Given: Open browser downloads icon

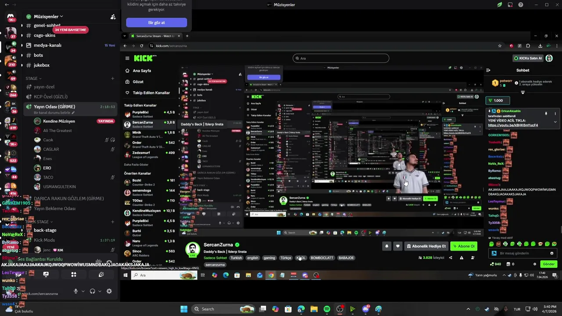Looking at the screenshot, I should coord(540,46).
